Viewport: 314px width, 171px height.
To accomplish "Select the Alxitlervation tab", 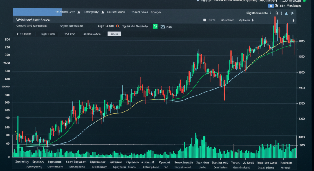I will [92, 34].
